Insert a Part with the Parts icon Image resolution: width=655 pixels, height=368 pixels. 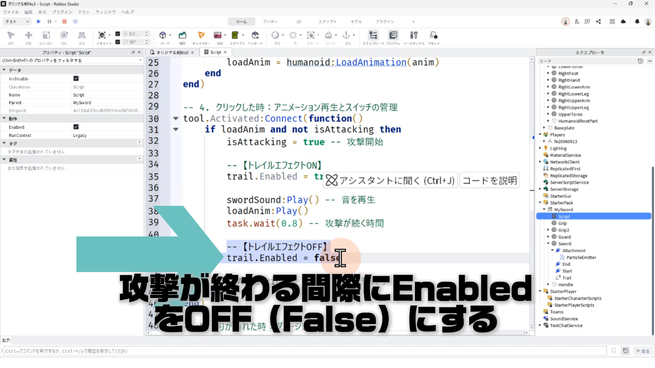(163, 35)
